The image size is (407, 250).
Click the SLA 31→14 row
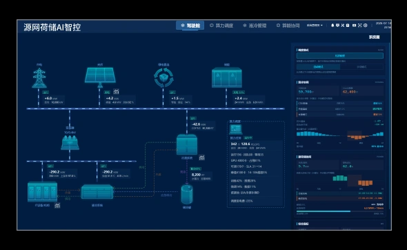click(246, 166)
